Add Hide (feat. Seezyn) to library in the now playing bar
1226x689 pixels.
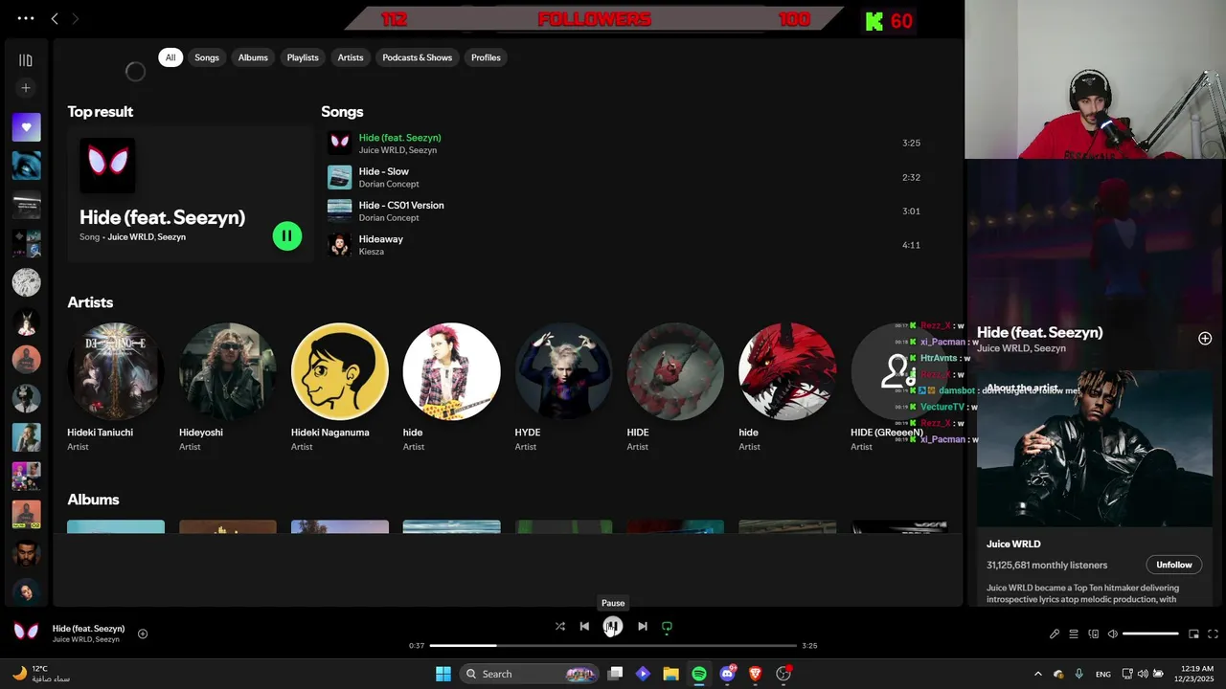(143, 633)
